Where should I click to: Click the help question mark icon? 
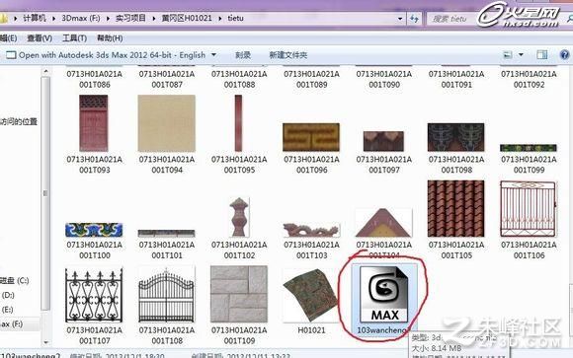pos(564,55)
